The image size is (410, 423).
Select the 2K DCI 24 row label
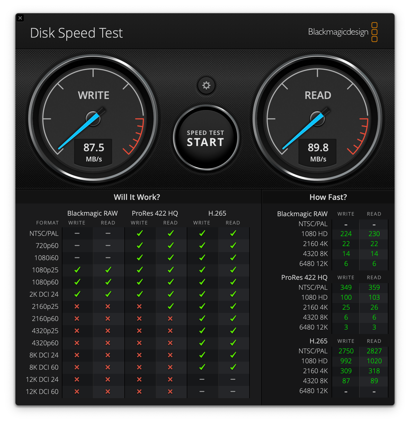[44, 294]
